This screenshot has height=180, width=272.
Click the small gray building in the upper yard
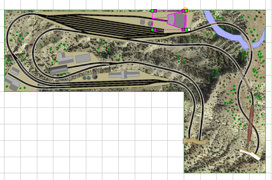point(142,22)
